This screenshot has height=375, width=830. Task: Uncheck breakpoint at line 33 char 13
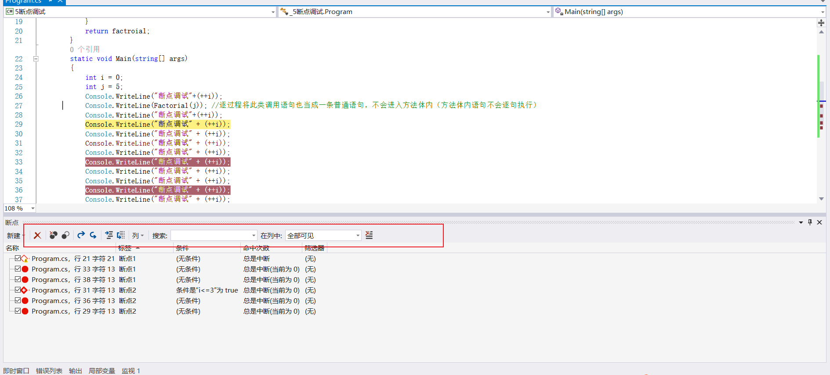[18, 269]
